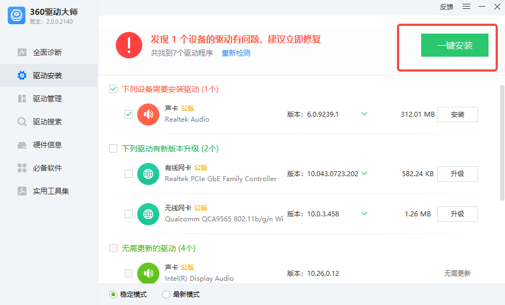This screenshot has height=305, width=505.
Task: Open the 驱动安装 section
Action: pyautogui.click(x=49, y=75)
